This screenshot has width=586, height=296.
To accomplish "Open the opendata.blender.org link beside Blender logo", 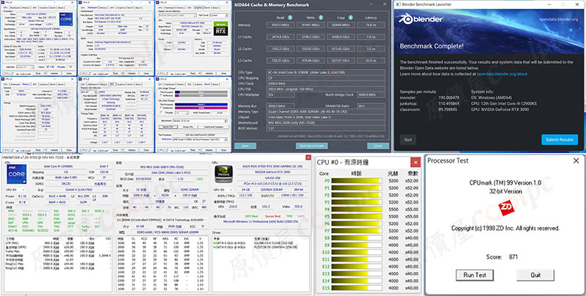I will pyautogui.click(x=558, y=20).
